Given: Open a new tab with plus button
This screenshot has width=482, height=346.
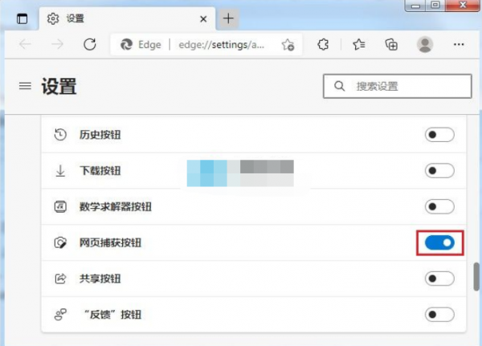Looking at the screenshot, I should pos(228,18).
